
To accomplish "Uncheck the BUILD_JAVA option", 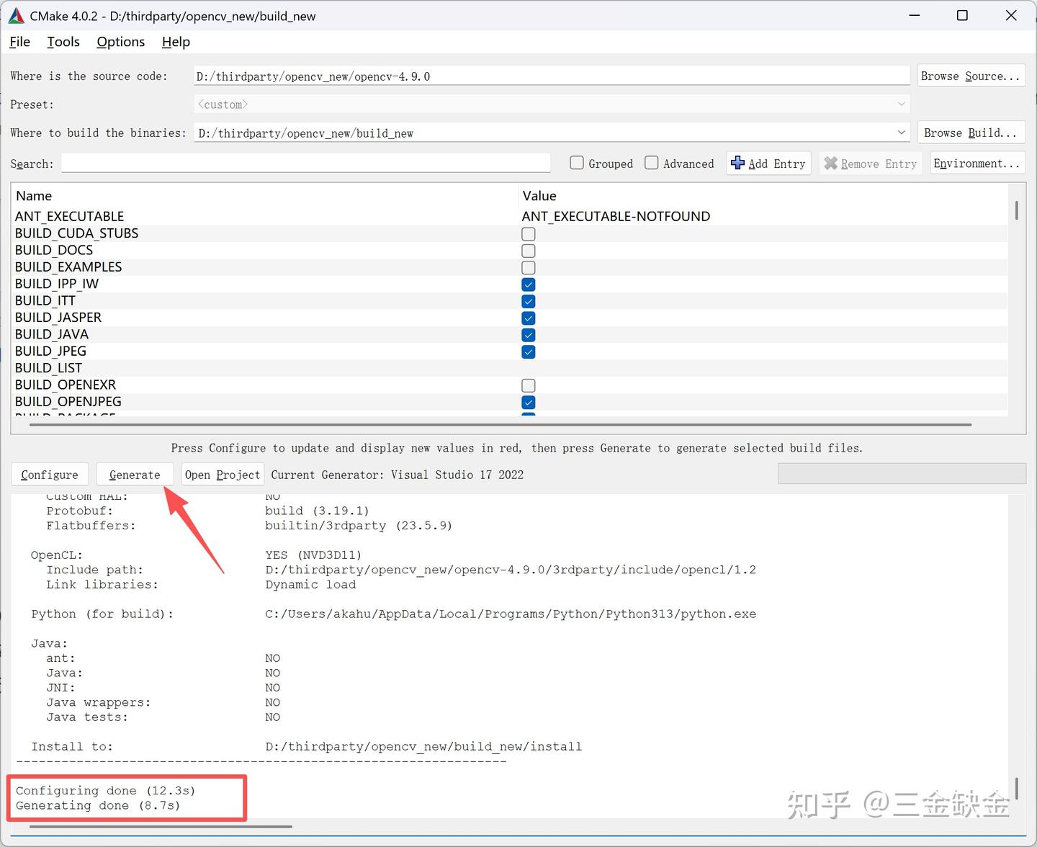I will [528, 335].
